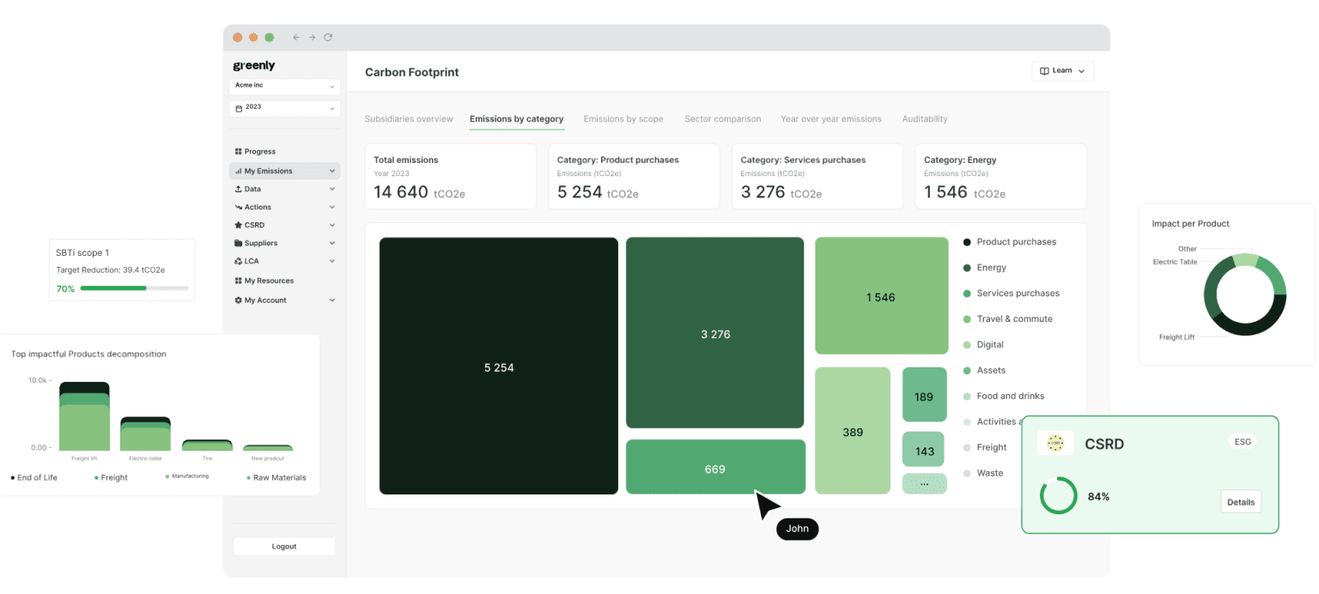Open the Sector comparison tab
Image resolution: width=1319 pixels, height=594 pixels.
(x=722, y=118)
